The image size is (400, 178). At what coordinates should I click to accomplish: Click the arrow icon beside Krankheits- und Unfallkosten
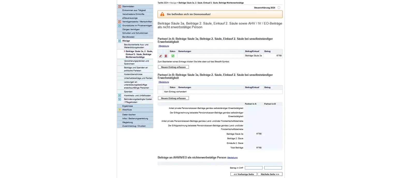(x=119, y=95)
